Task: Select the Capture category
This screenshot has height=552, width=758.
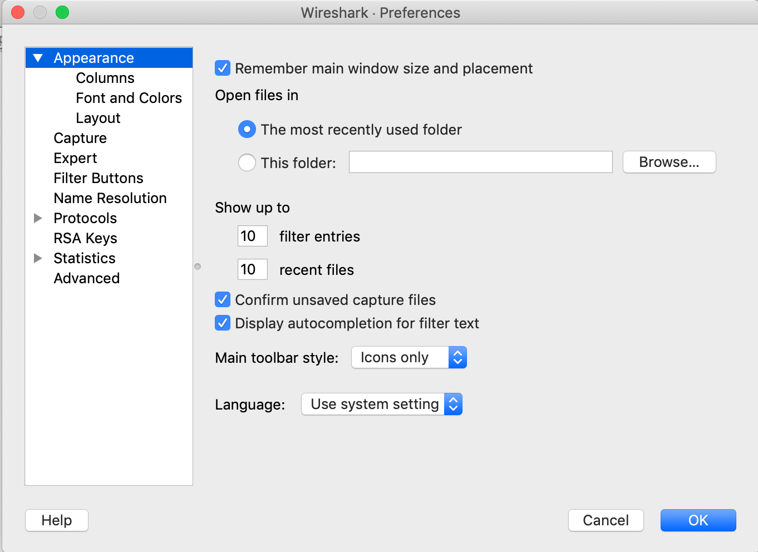Action: point(80,138)
